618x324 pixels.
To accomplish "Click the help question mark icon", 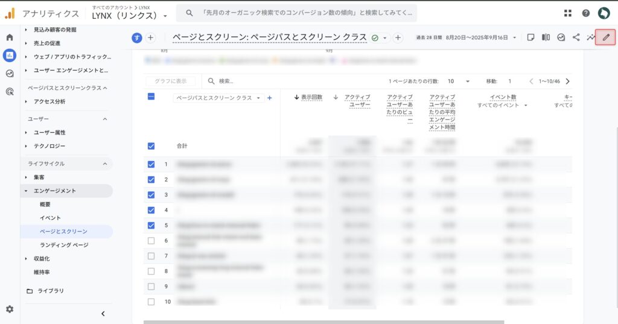I will click(x=585, y=13).
